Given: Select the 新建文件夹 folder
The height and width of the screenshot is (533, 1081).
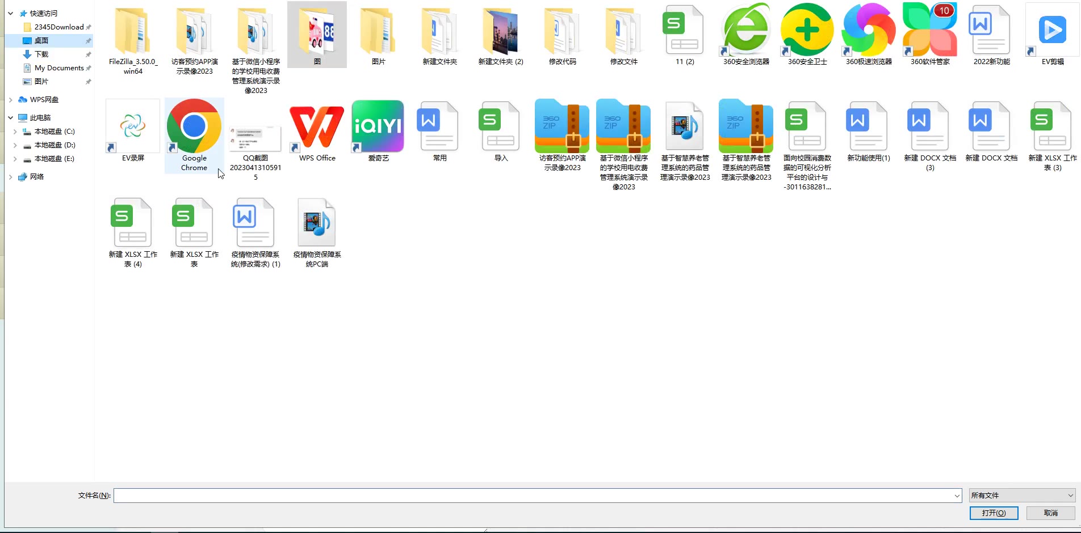Looking at the screenshot, I should point(439,35).
